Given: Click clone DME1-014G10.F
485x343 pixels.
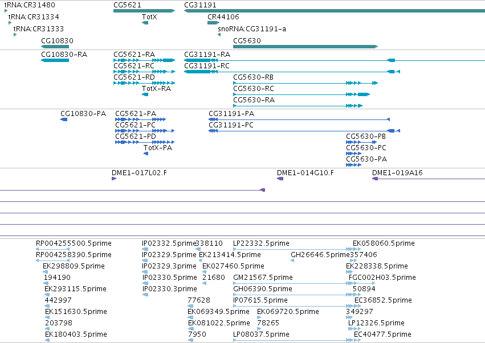Looking at the screenshot, I should (280, 179).
